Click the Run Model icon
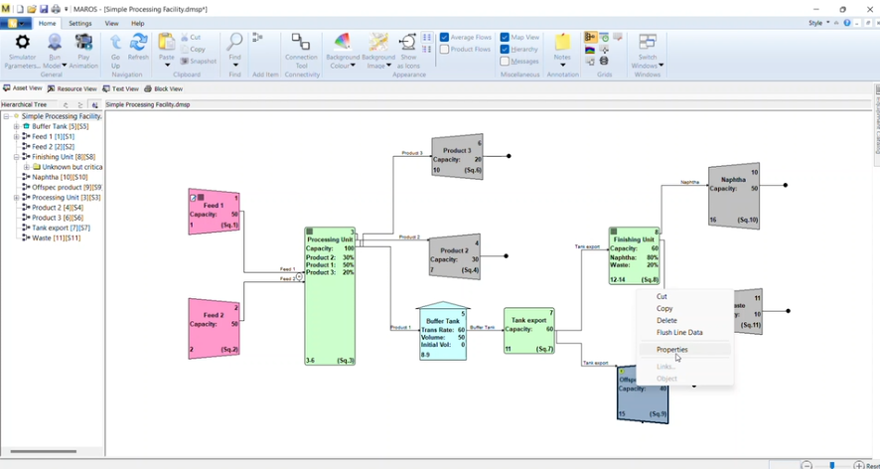This screenshot has width=880, height=469. [55, 42]
